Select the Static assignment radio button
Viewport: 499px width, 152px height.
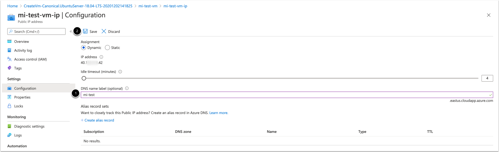[x=107, y=48]
